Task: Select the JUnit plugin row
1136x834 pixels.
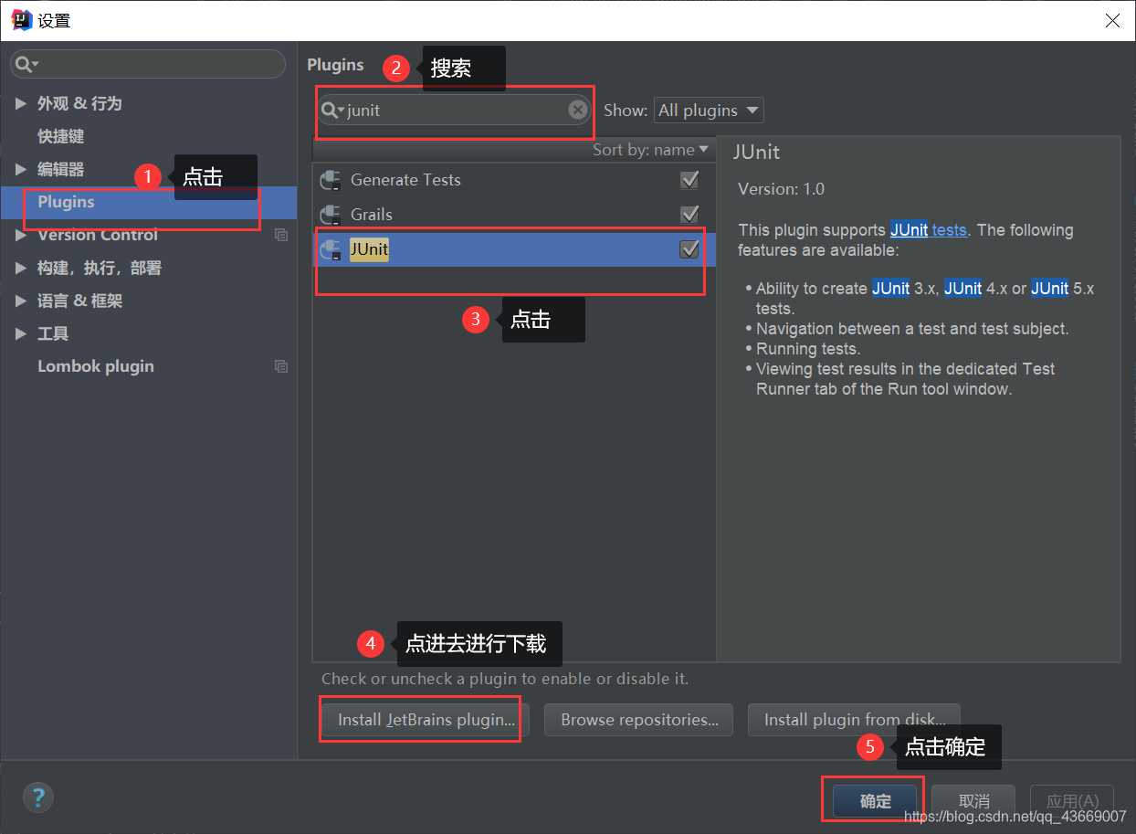Action: click(514, 249)
